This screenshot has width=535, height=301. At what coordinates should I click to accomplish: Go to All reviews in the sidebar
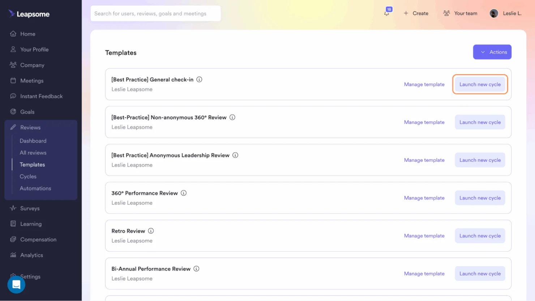click(x=33, y=152)
